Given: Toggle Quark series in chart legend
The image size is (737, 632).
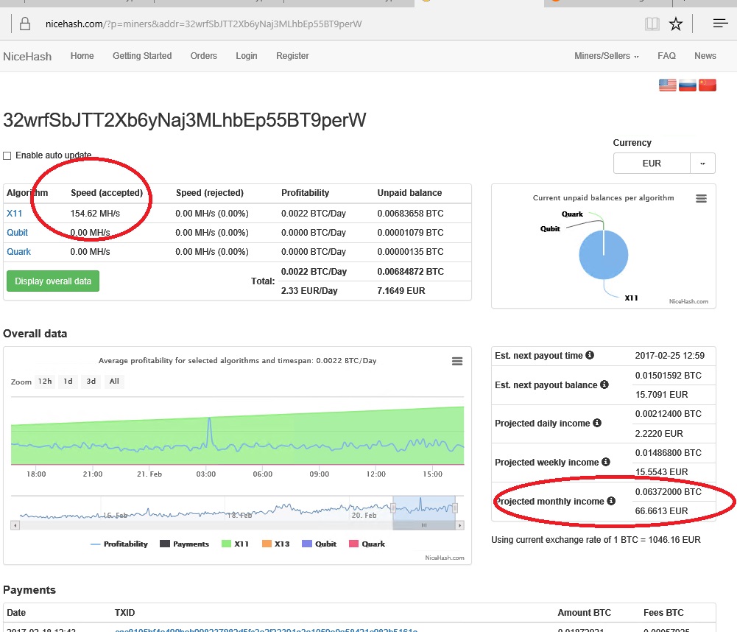Looking at the screenshot, I should [x=367, y=544].
